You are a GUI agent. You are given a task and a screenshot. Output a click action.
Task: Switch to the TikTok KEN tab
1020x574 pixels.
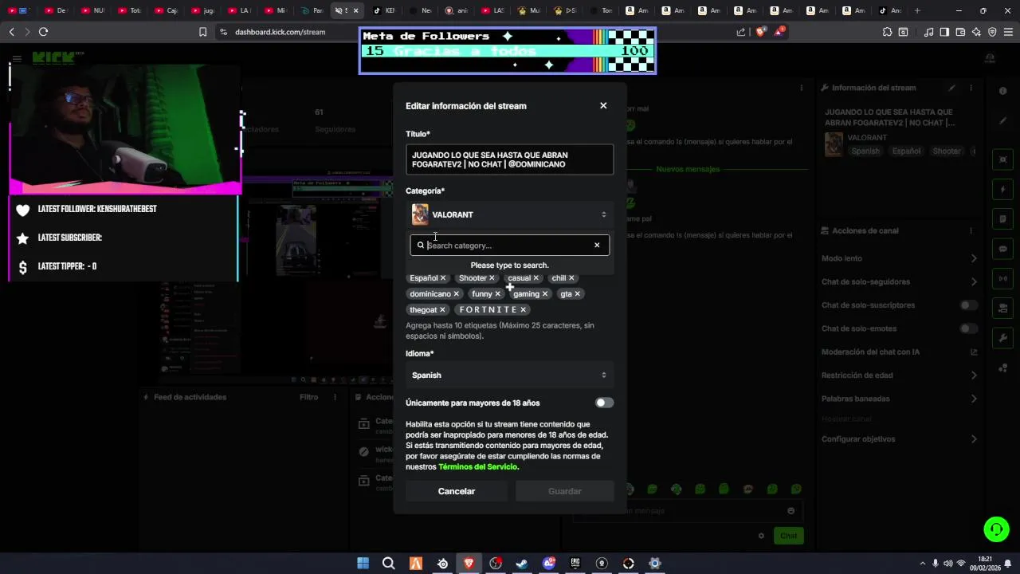click(384, 10)
